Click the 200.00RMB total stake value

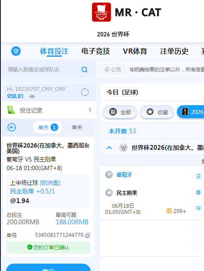point(23,222)
